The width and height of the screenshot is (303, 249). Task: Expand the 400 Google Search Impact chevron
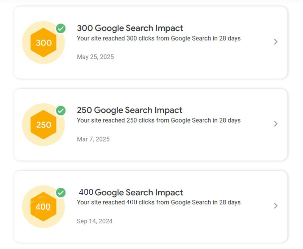point(276,206)
